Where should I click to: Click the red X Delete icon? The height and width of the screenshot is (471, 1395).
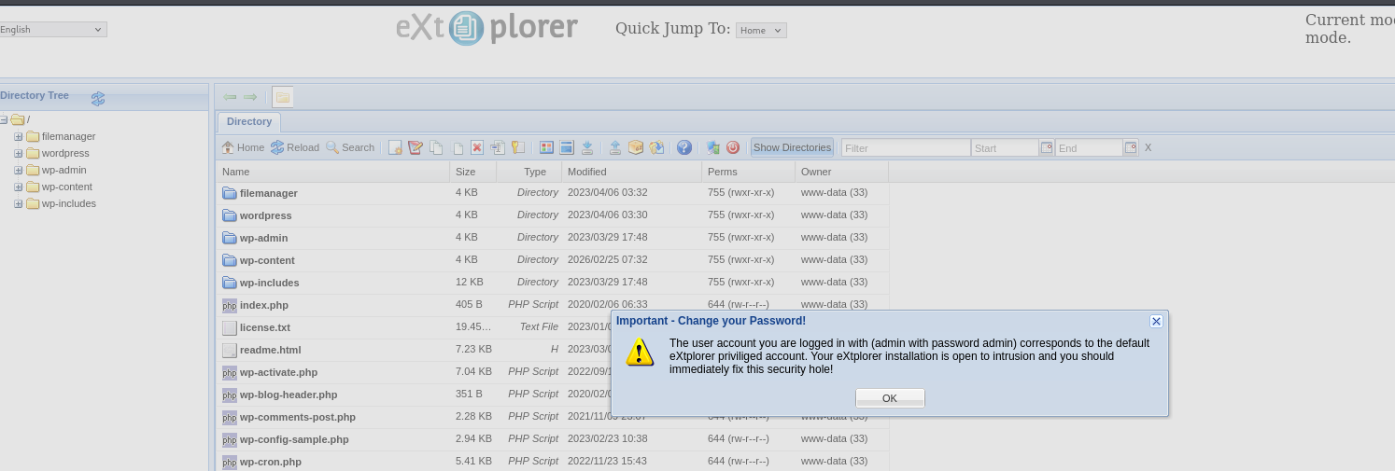point(477,147)
